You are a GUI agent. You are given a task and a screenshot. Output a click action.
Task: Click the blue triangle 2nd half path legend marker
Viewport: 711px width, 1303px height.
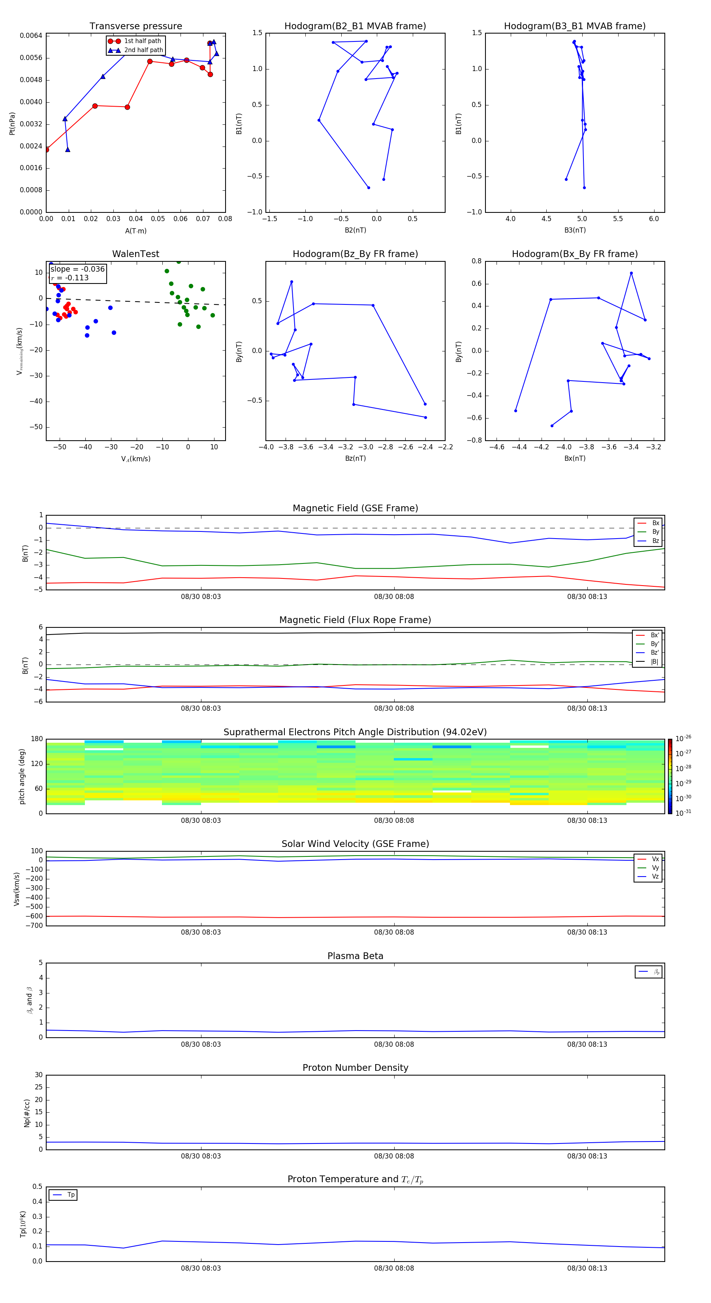pyautogui.click(x=115, y=50)
